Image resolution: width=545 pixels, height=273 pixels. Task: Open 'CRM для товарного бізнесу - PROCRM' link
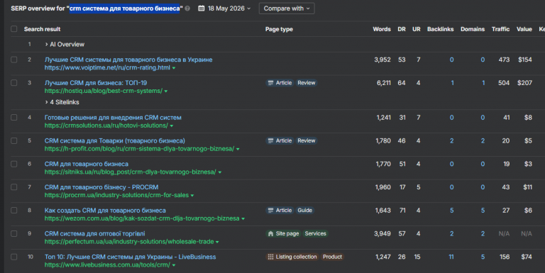point(101,187)
